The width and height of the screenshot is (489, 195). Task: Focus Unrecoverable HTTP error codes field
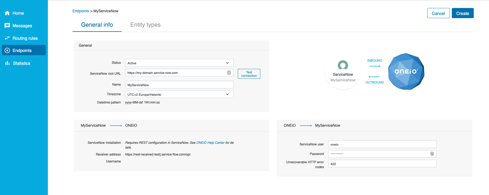(382, 164)
